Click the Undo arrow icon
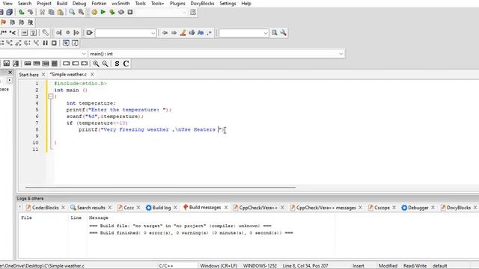Screen dimensions: 479x269 tap(22, 12)
